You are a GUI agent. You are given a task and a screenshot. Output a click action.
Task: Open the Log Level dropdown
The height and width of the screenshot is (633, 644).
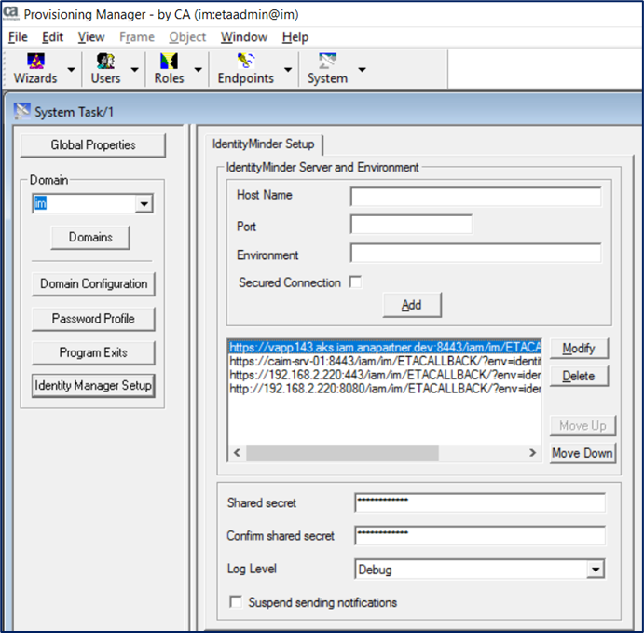click(596, 569)
